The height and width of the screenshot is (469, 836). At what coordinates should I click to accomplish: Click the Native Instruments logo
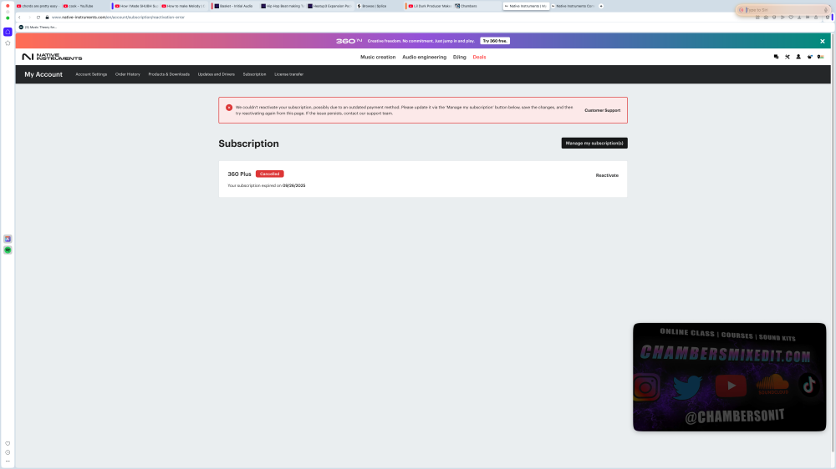click(x=52, y=57)
